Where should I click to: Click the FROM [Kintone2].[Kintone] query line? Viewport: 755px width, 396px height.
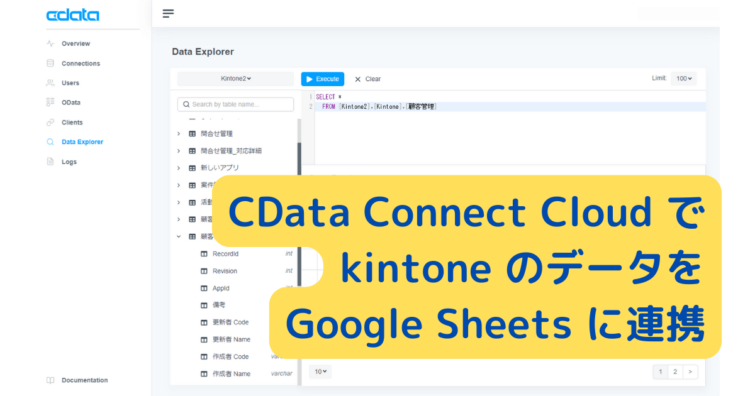click(x=379, y=107)
